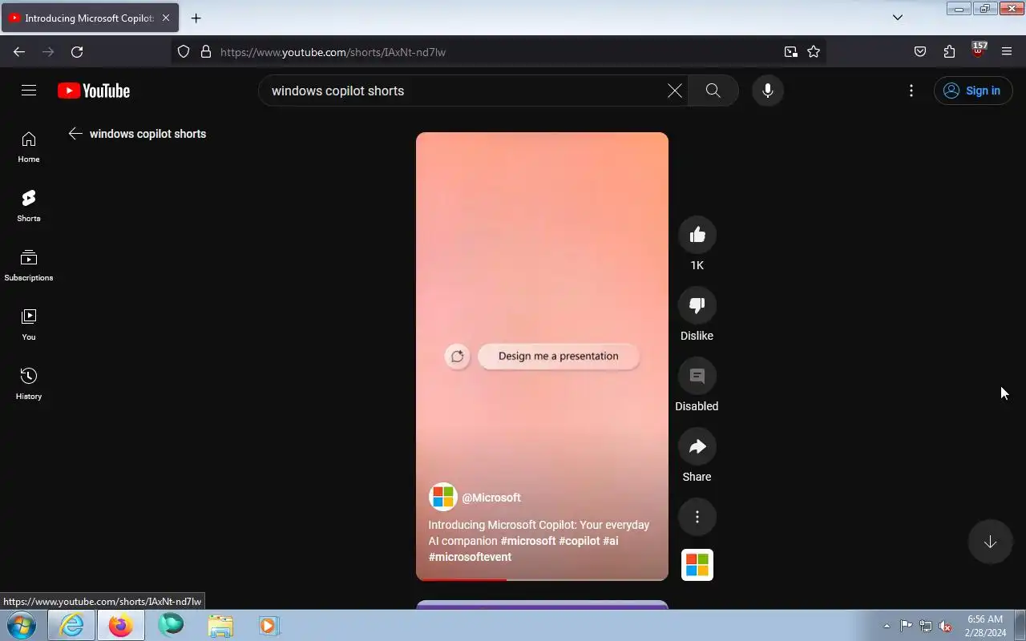Click the #microsoftevent hashtag

[470, 557]
